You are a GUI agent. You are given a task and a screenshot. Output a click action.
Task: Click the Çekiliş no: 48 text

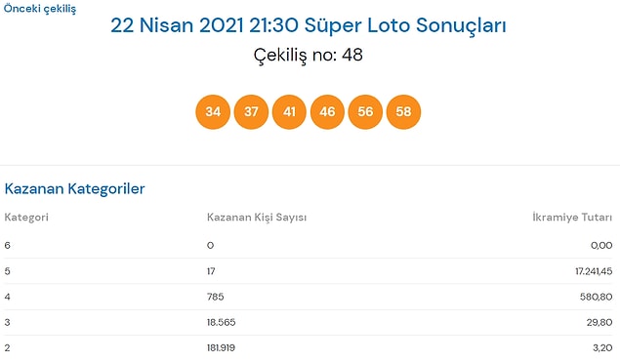tap(308, 55)
